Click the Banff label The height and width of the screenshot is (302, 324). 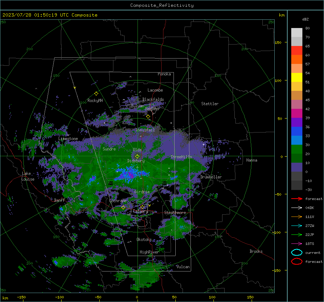[x=59, y=200]
